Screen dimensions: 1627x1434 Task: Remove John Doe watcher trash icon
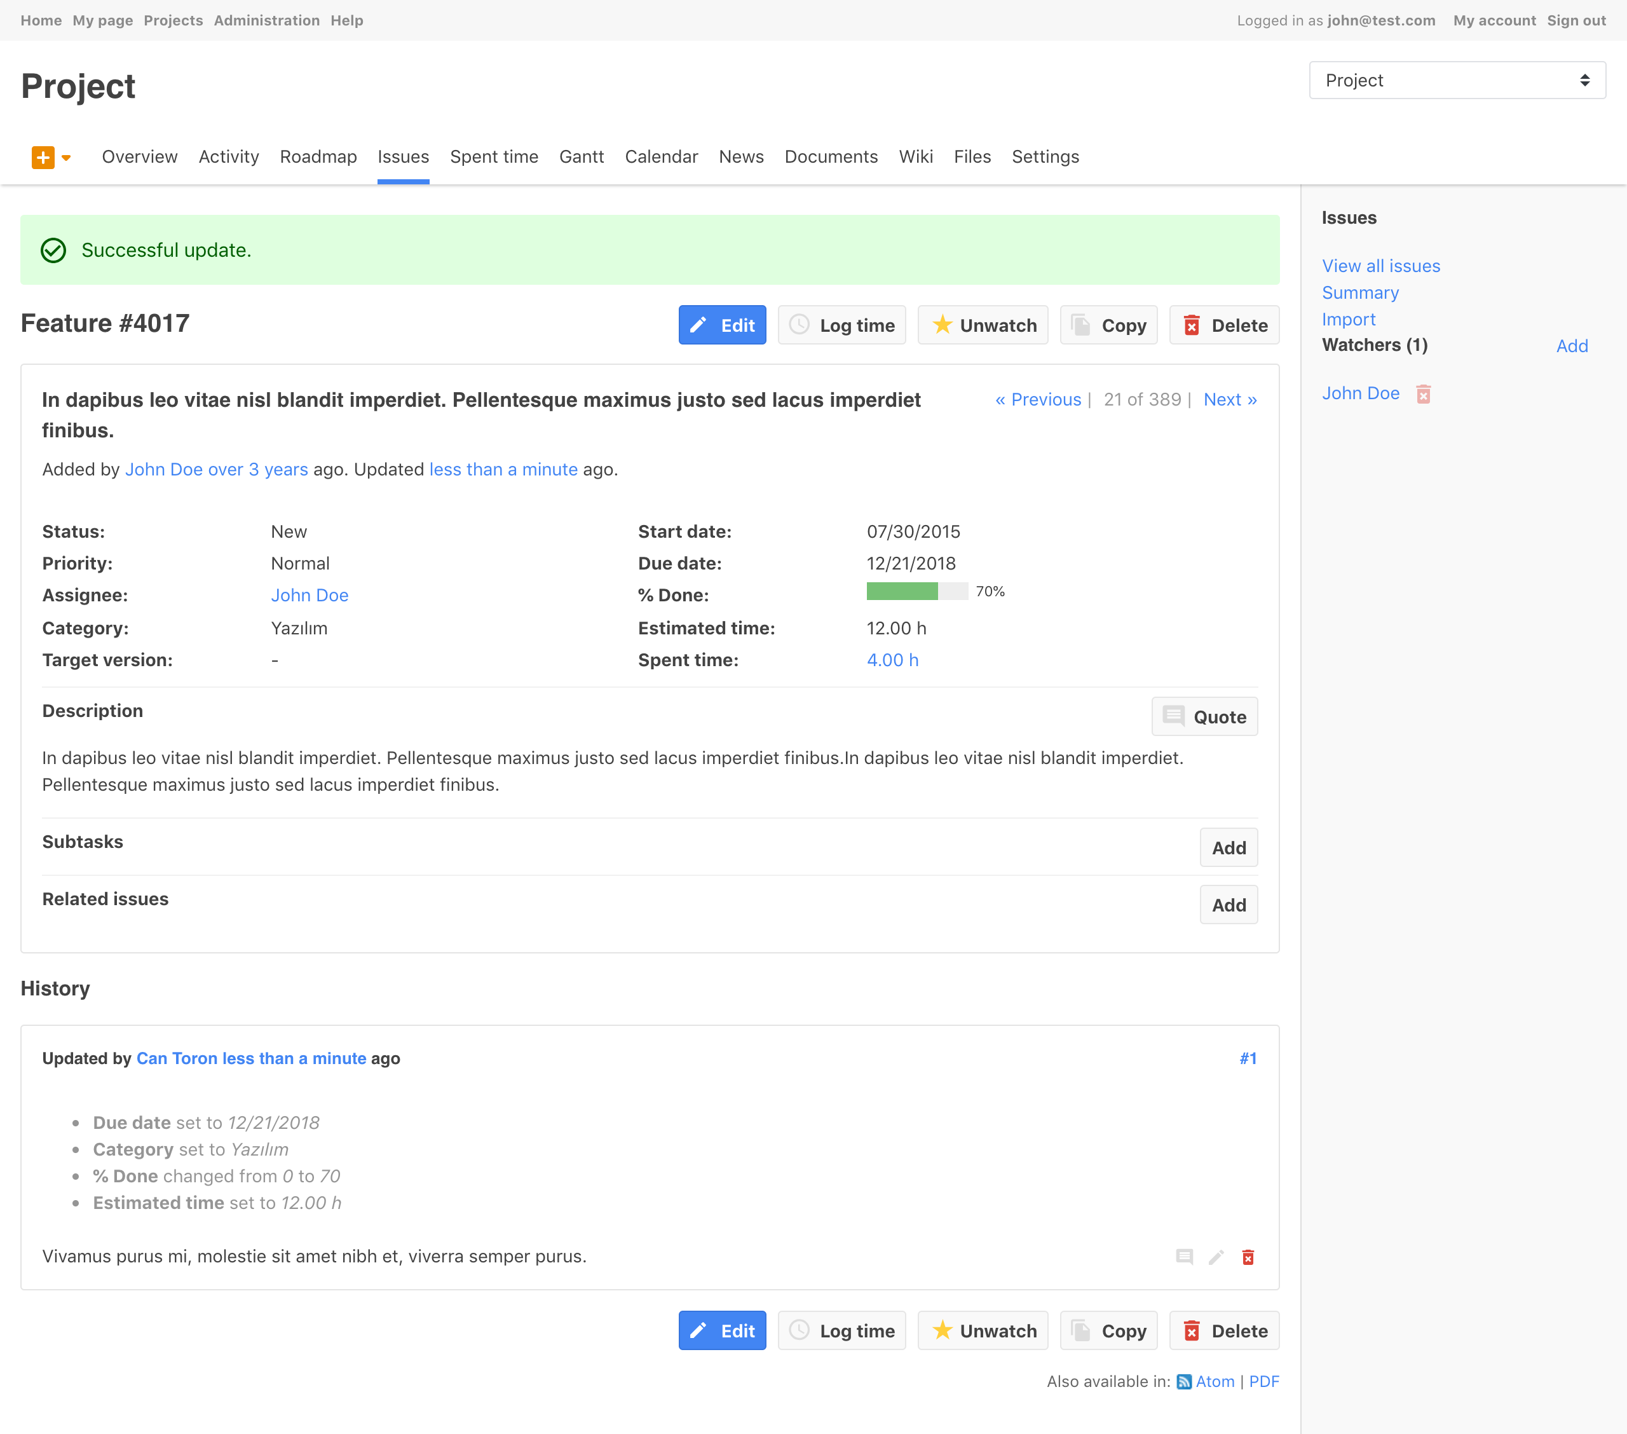[1423, 394]
